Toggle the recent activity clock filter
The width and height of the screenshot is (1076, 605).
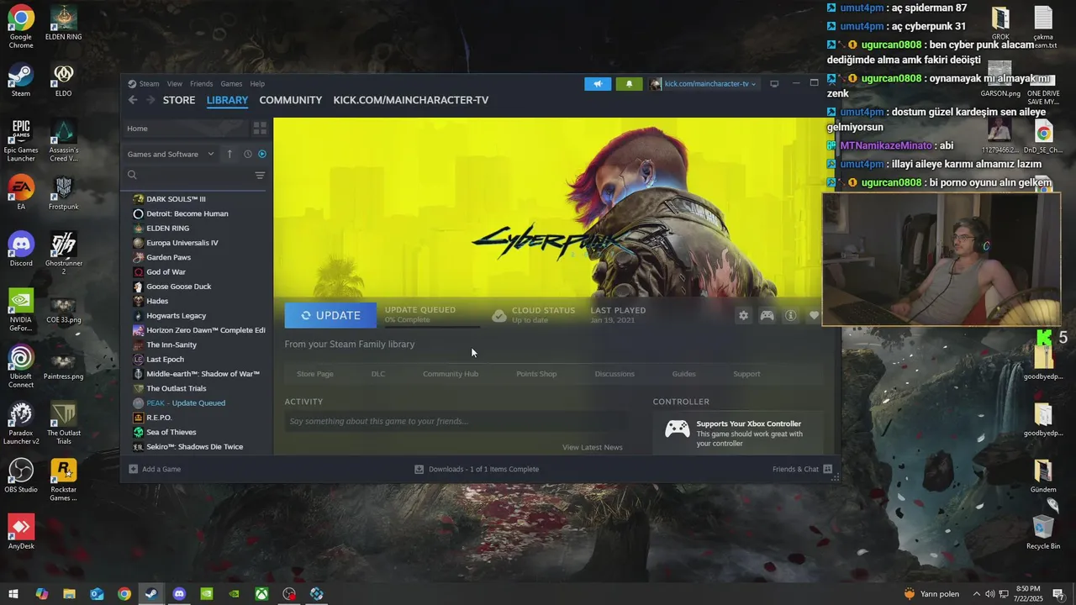pos(248,154)
